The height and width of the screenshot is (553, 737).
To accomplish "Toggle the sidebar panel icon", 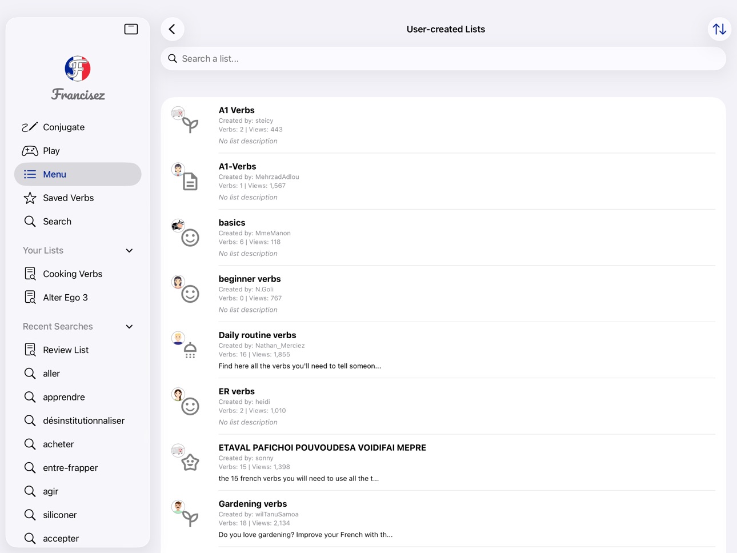I will [x=131, y=29].
